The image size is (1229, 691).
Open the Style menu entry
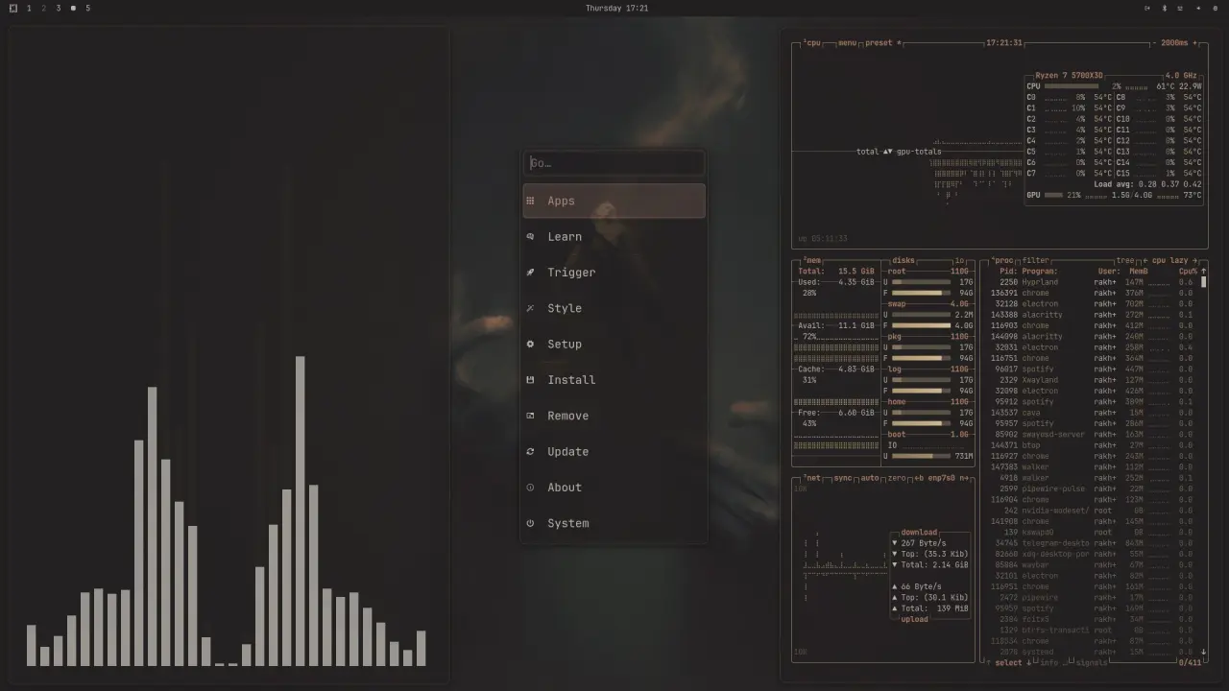pos(614,308)
